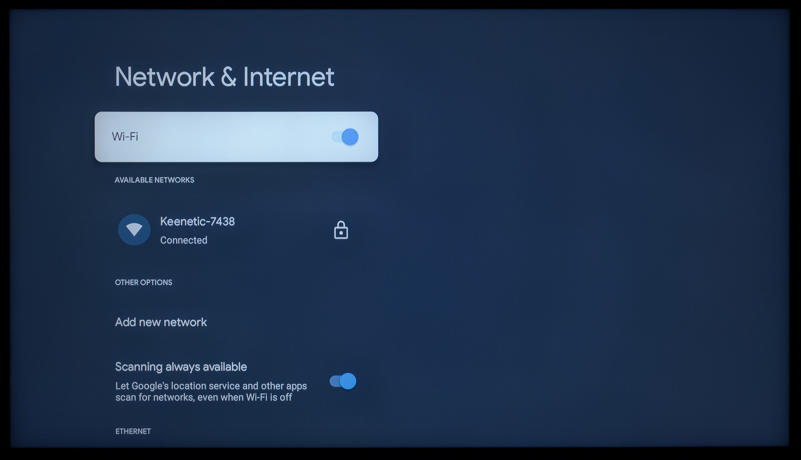Click the Wi-Fi label text
The width and height of the screenshot is (801, 460).
click(x=125, y=137)
